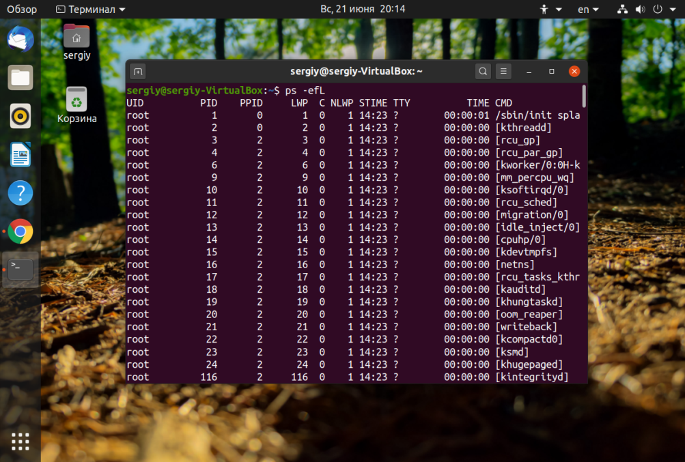The height and width of the screenshot is (462, 685).
Task: Open the Files manager in dock
Action: coord(20,78)
